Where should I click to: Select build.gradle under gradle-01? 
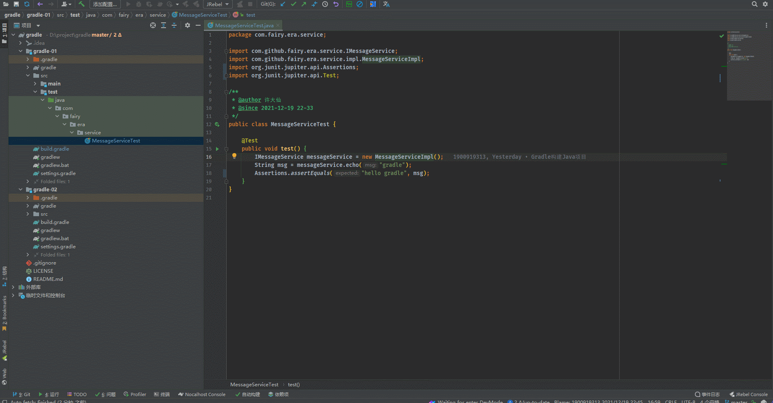point(55,149)
